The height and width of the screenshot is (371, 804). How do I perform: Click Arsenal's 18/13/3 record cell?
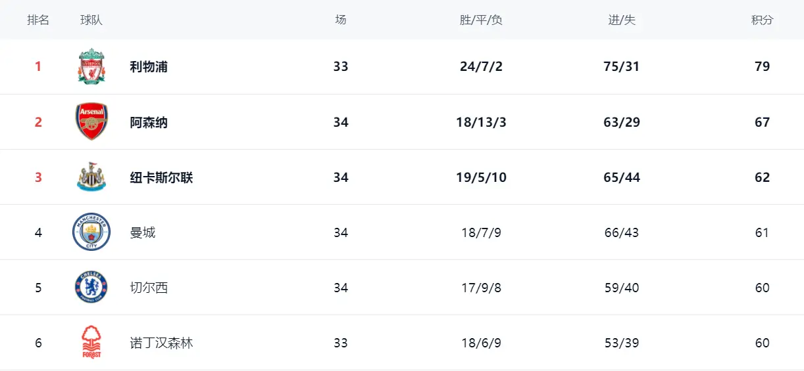[x=481, y=122]
